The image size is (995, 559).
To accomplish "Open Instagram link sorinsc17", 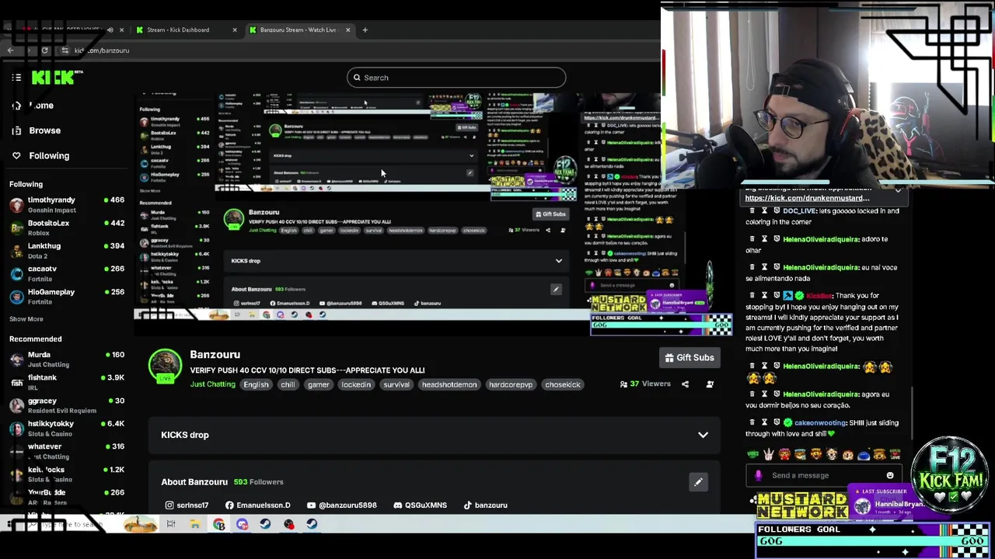I will (x=187, y=505).
